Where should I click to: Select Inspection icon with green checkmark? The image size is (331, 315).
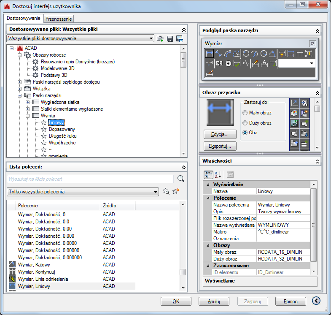pyautogui.click(x=237, y=63)
